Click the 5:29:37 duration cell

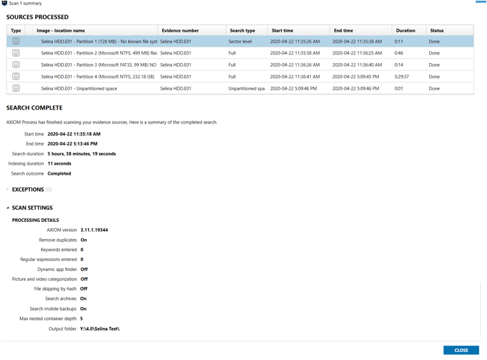click(401, 77)
